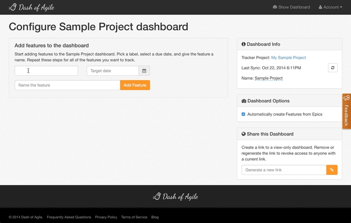This screenshot has width=351, height=223.
Task: Click the globe icon in Share this Dashboard
Action: [x=244, y=134]
